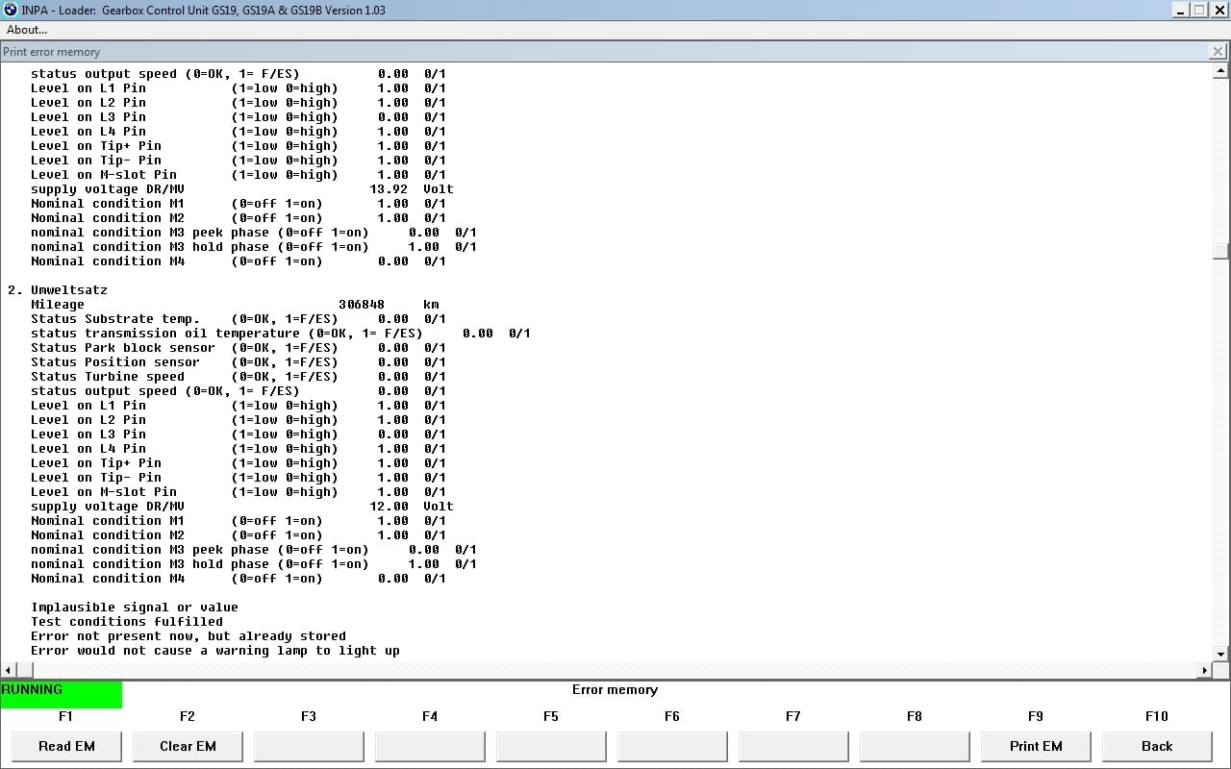
Task: Click the 'Status Position sensor' line
Action: tap(239, 361)
